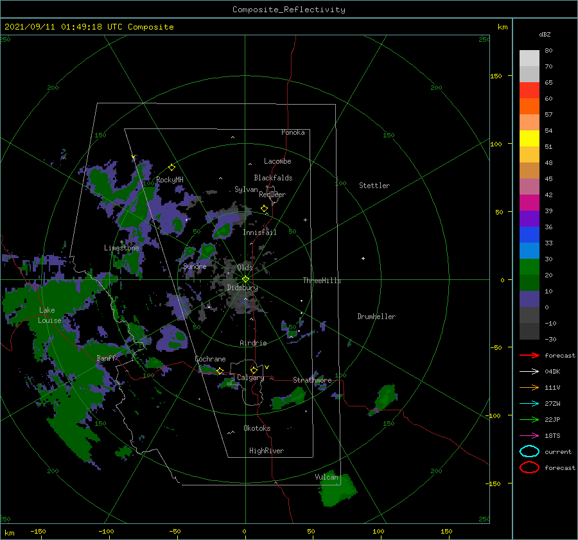Select the cyan current ellipse icon
The image size is (578, 540).
click(x=529, y=451)
